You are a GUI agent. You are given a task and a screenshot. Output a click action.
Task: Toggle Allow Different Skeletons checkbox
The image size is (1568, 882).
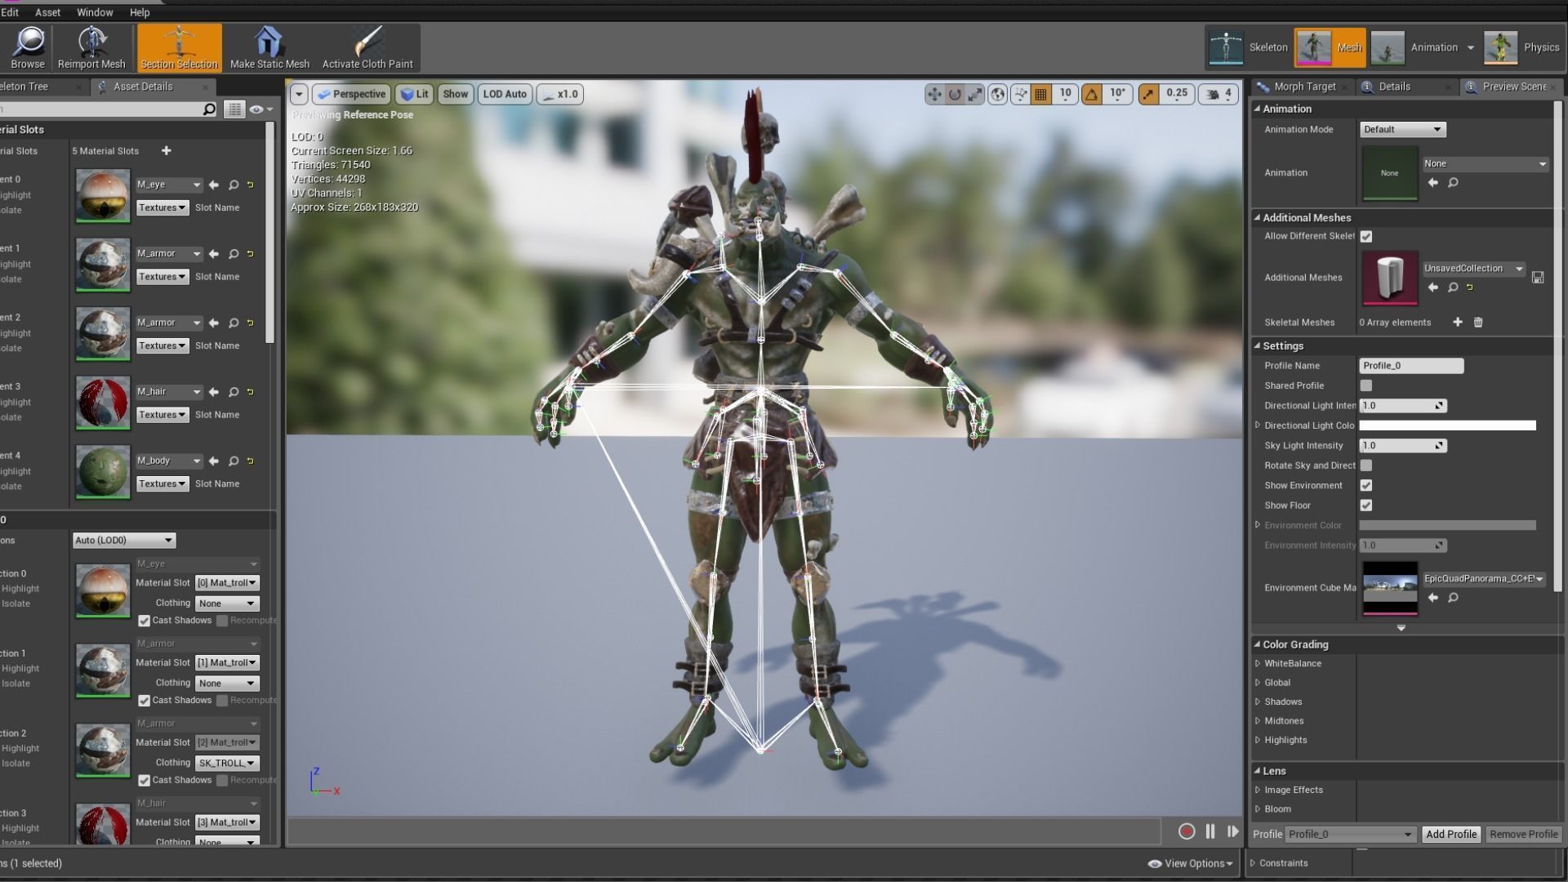(1366, 236)
